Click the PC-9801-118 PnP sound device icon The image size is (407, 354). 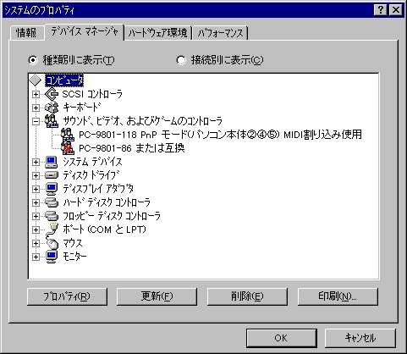(x=68, y=135)
